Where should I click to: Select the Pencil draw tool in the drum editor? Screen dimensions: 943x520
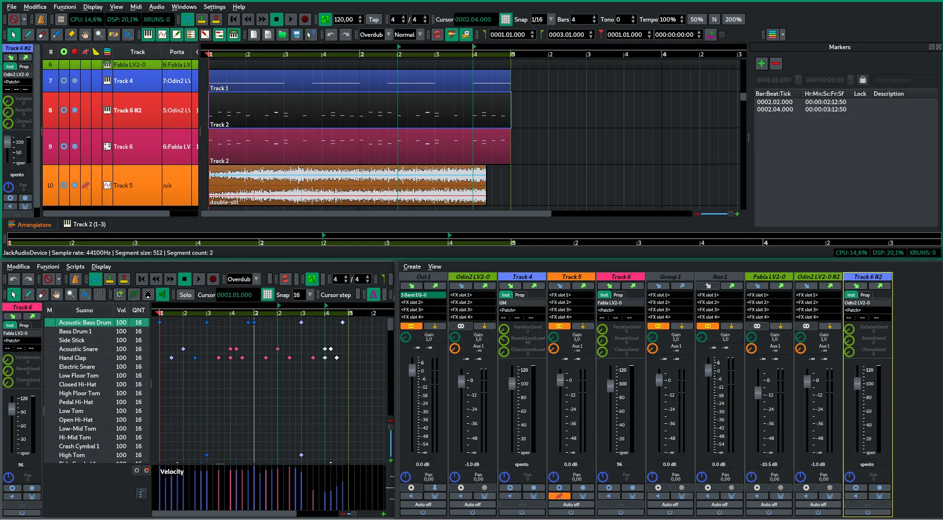29,295
